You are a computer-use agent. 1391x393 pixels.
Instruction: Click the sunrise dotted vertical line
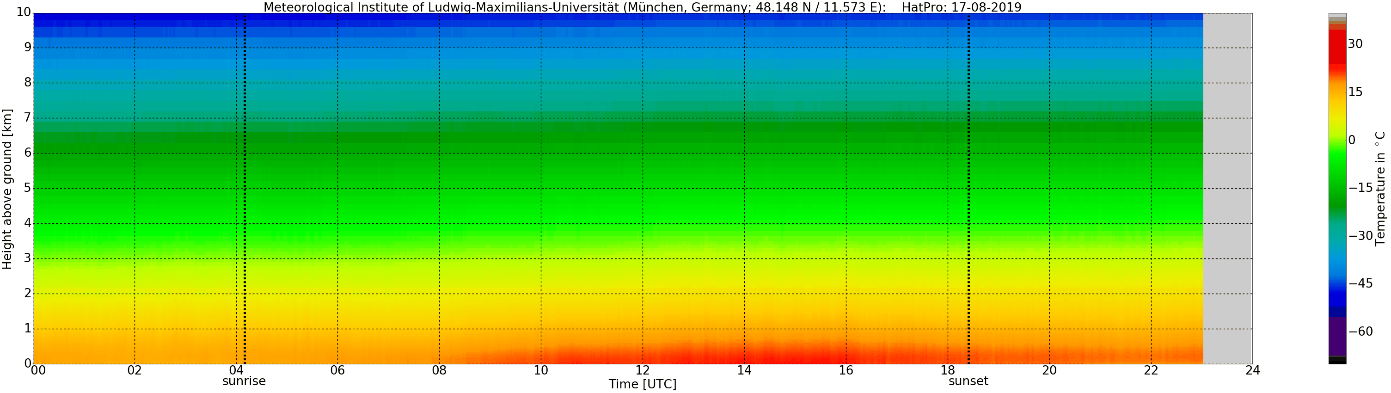(245, 189)
